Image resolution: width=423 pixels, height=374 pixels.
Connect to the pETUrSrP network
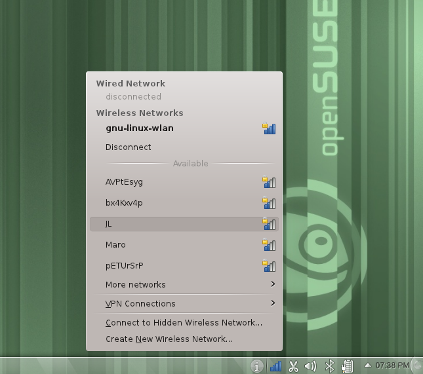click(x=184, y=266)
